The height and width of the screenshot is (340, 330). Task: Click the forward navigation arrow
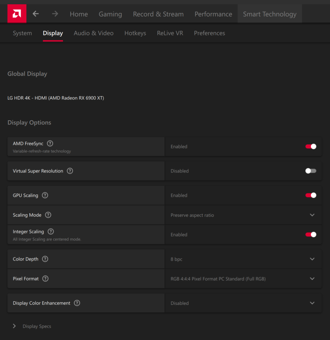(55, 14)
